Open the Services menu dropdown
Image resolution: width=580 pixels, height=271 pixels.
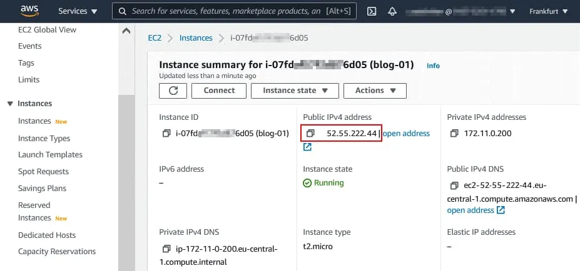tap(78, 11)
